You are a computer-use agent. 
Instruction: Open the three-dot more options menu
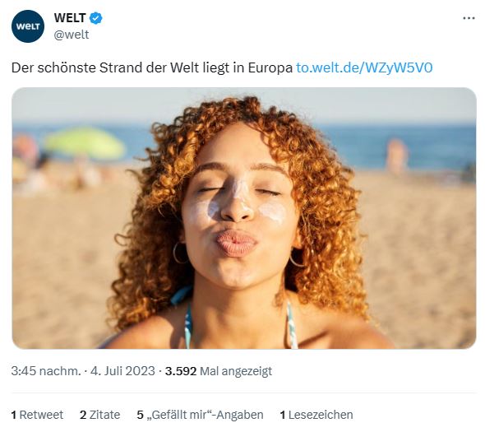tap(469, 18)
